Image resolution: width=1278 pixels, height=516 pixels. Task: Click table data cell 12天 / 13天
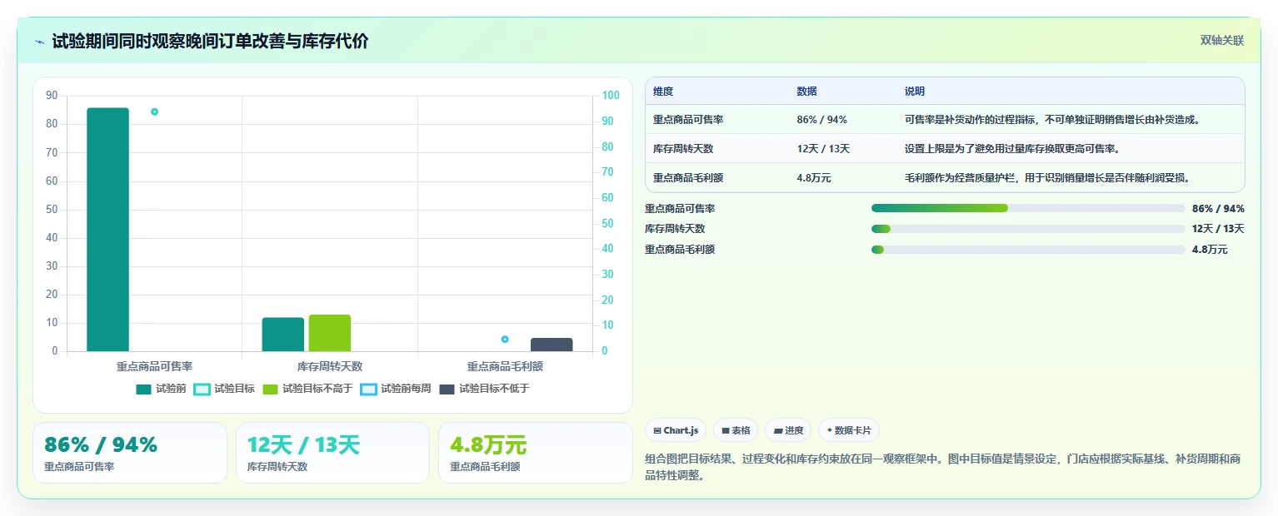tap(823, 149)
